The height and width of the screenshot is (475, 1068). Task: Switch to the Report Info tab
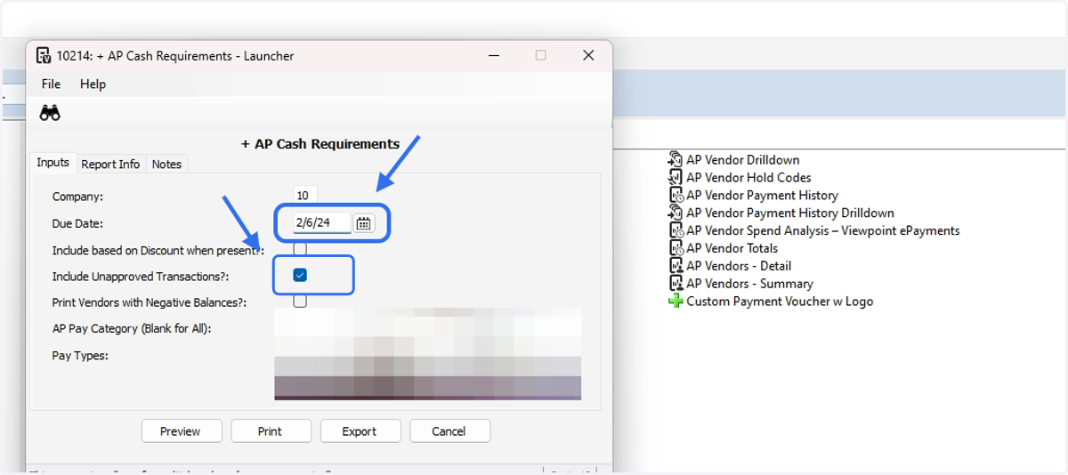110,164
